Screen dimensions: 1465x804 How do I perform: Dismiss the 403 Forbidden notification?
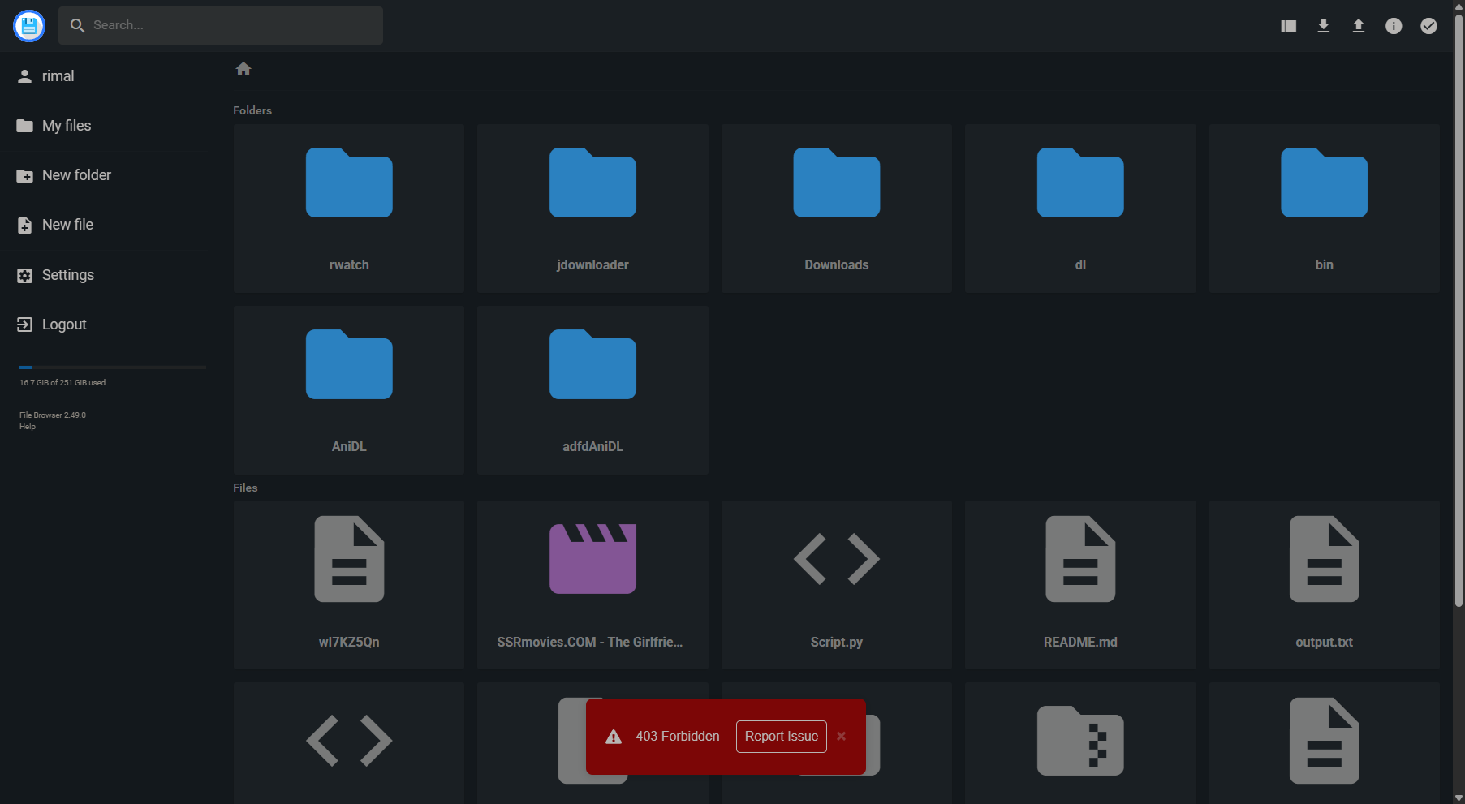coord(842,737)
